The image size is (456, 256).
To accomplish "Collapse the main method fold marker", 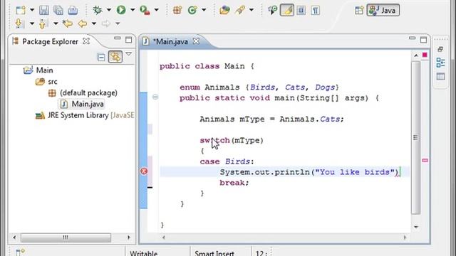I will (x=155, y=97).
